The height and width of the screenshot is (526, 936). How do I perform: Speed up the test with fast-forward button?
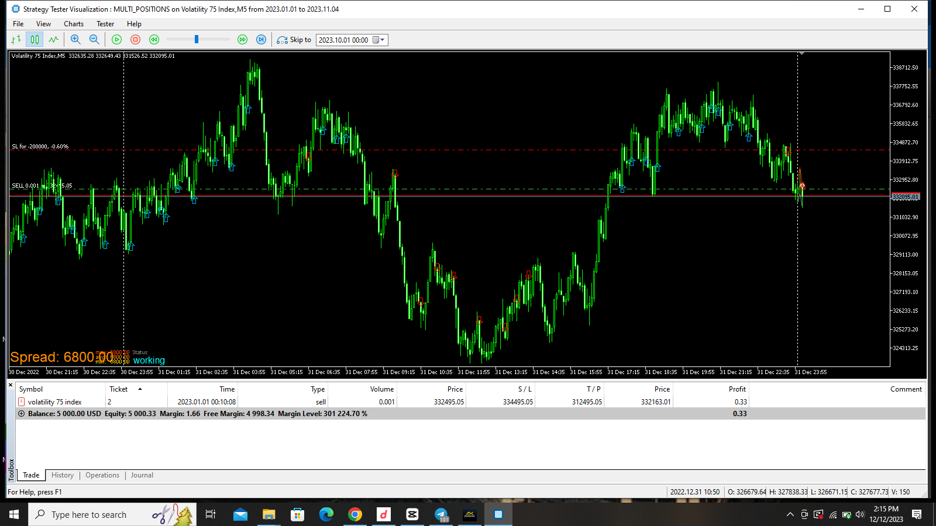243,40
